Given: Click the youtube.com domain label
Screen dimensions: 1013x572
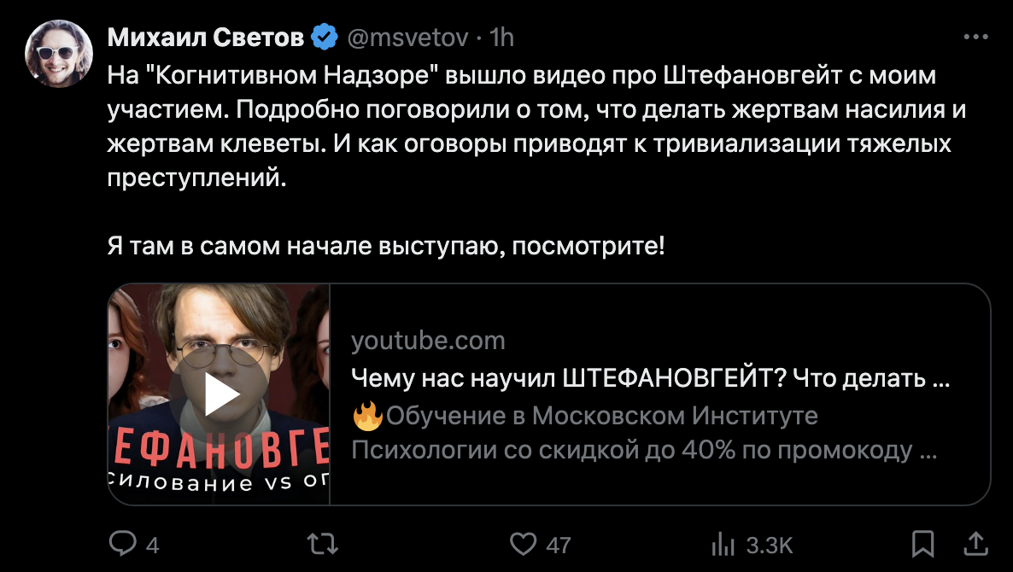Looking at the screenshot, I should pyautogui.click(x=428, y=341).
